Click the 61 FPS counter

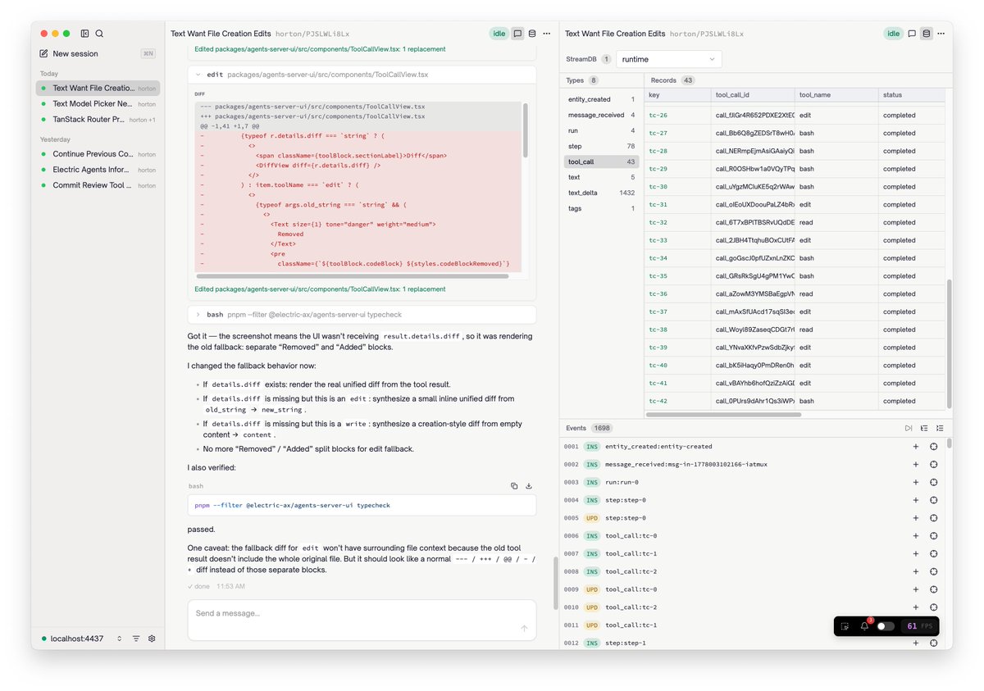920,626
